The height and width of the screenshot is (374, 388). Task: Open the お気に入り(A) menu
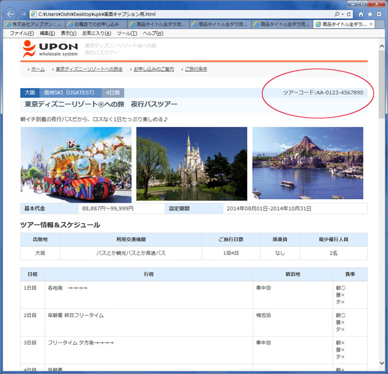(96, 33)
